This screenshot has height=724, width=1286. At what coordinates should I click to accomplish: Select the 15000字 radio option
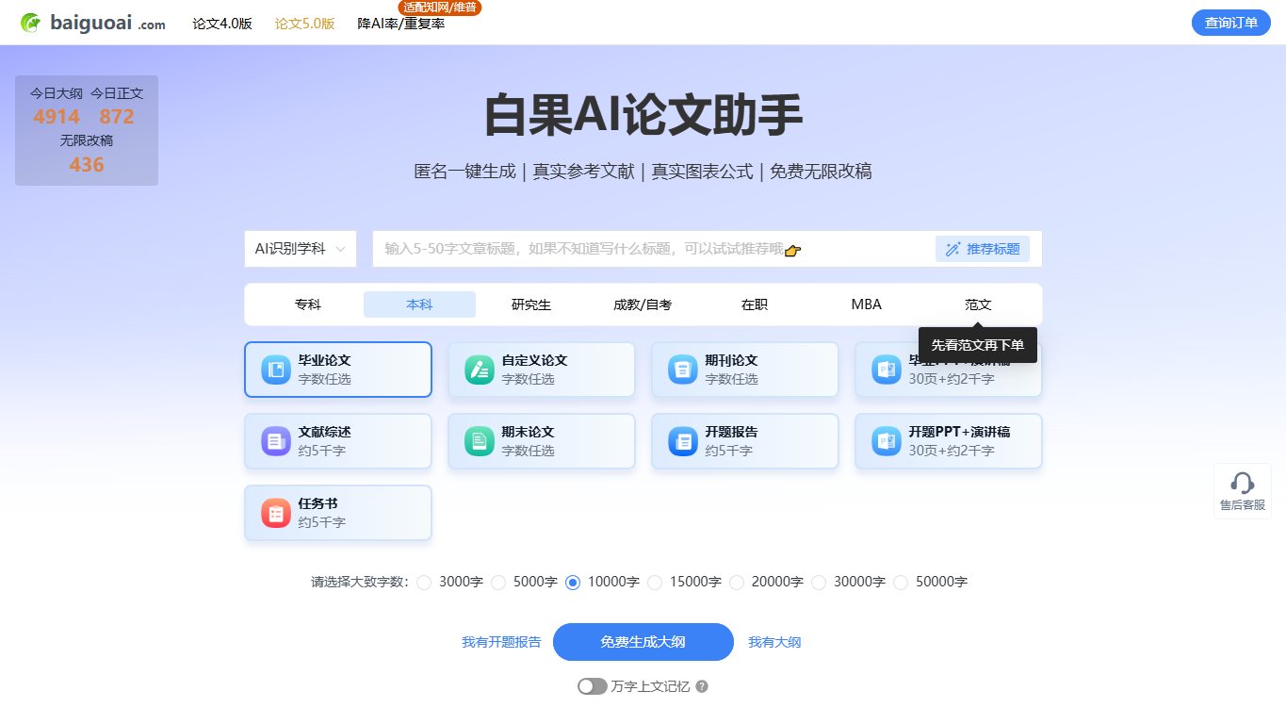tap(655, 583)
